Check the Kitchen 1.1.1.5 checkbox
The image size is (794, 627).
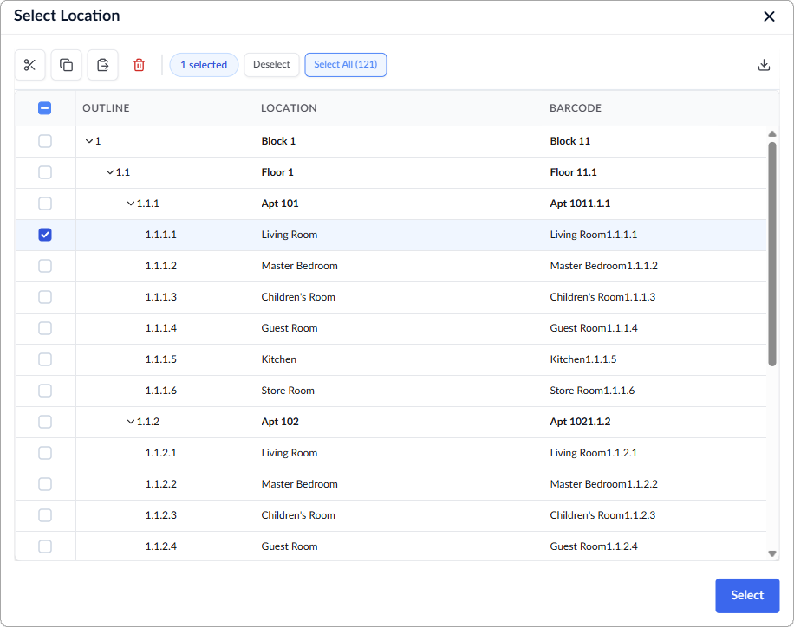coord(45,359)
